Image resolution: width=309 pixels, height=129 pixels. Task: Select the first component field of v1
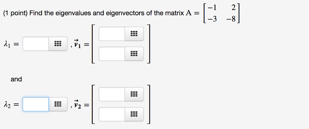click(112, 34)
